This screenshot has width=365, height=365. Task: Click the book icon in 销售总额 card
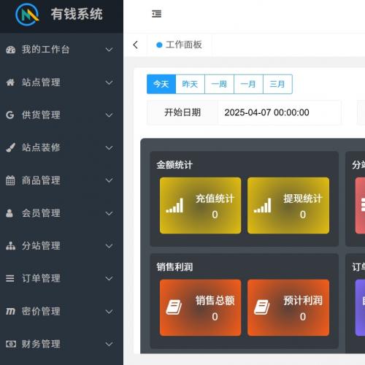[174, 307]
